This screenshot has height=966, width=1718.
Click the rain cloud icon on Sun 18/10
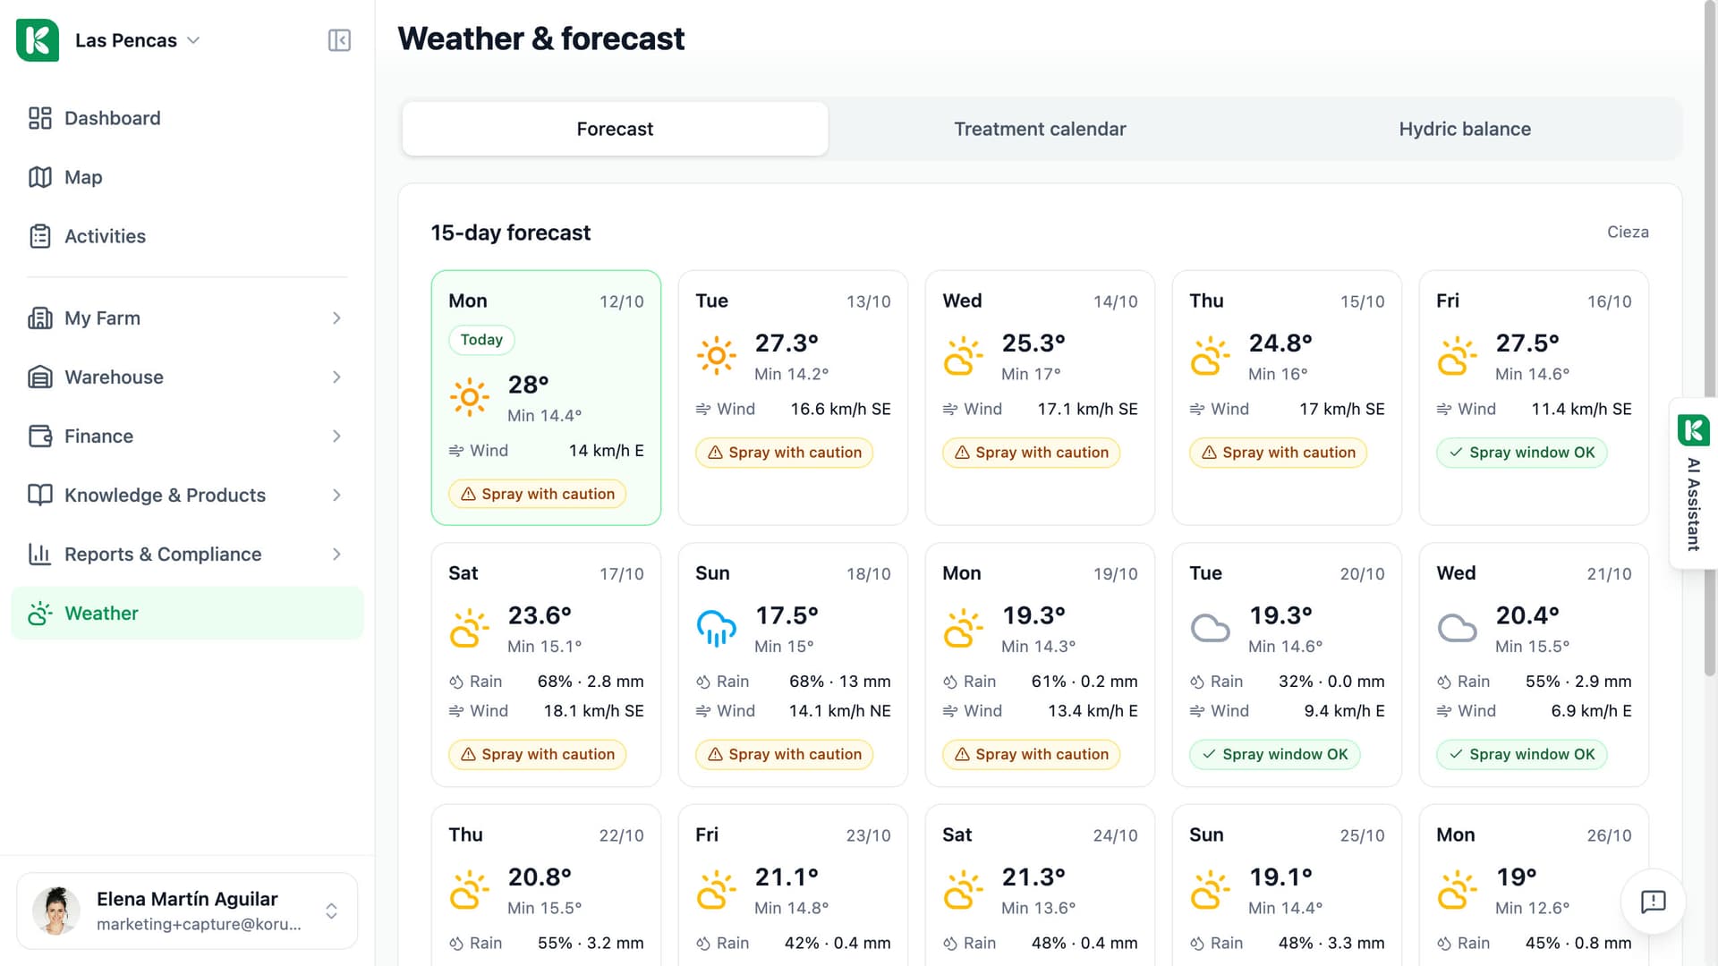(x=717, y=629)
